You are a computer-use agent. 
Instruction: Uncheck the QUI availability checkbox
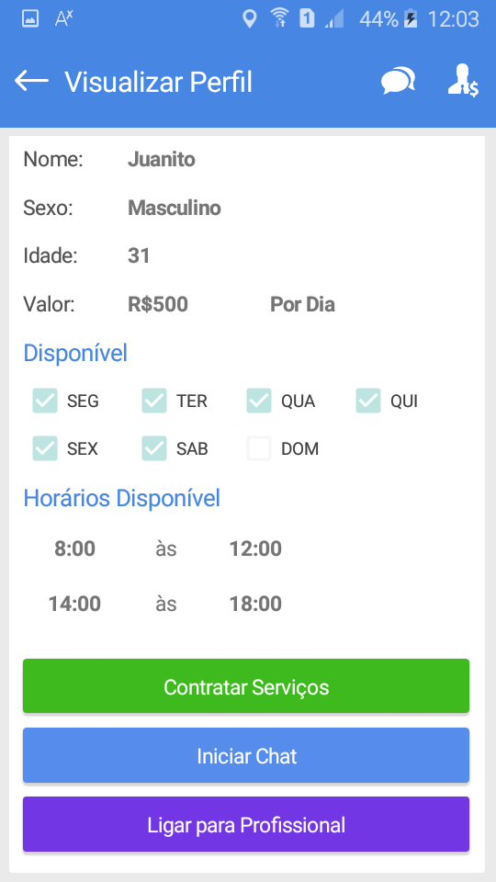click(368, 401)
